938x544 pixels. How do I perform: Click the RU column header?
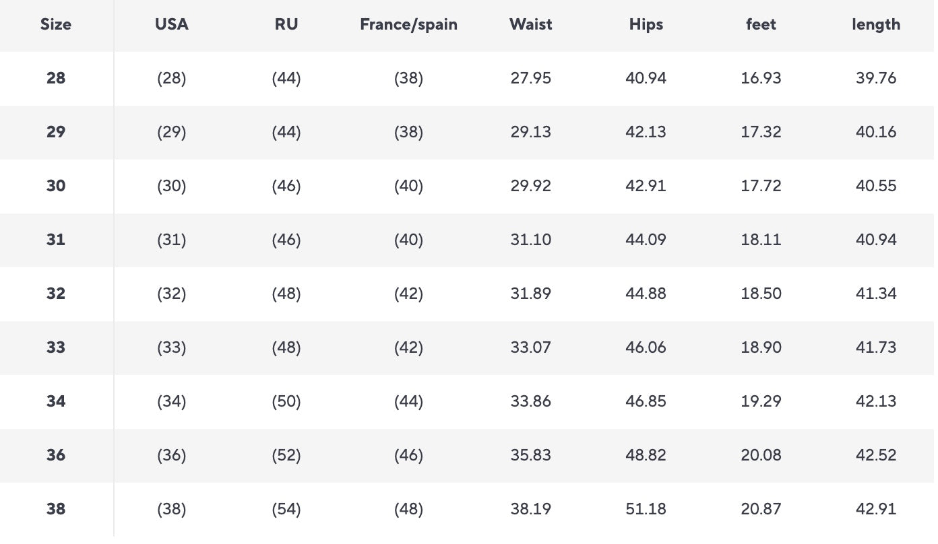pyautogui.click(x=286, y=25)
